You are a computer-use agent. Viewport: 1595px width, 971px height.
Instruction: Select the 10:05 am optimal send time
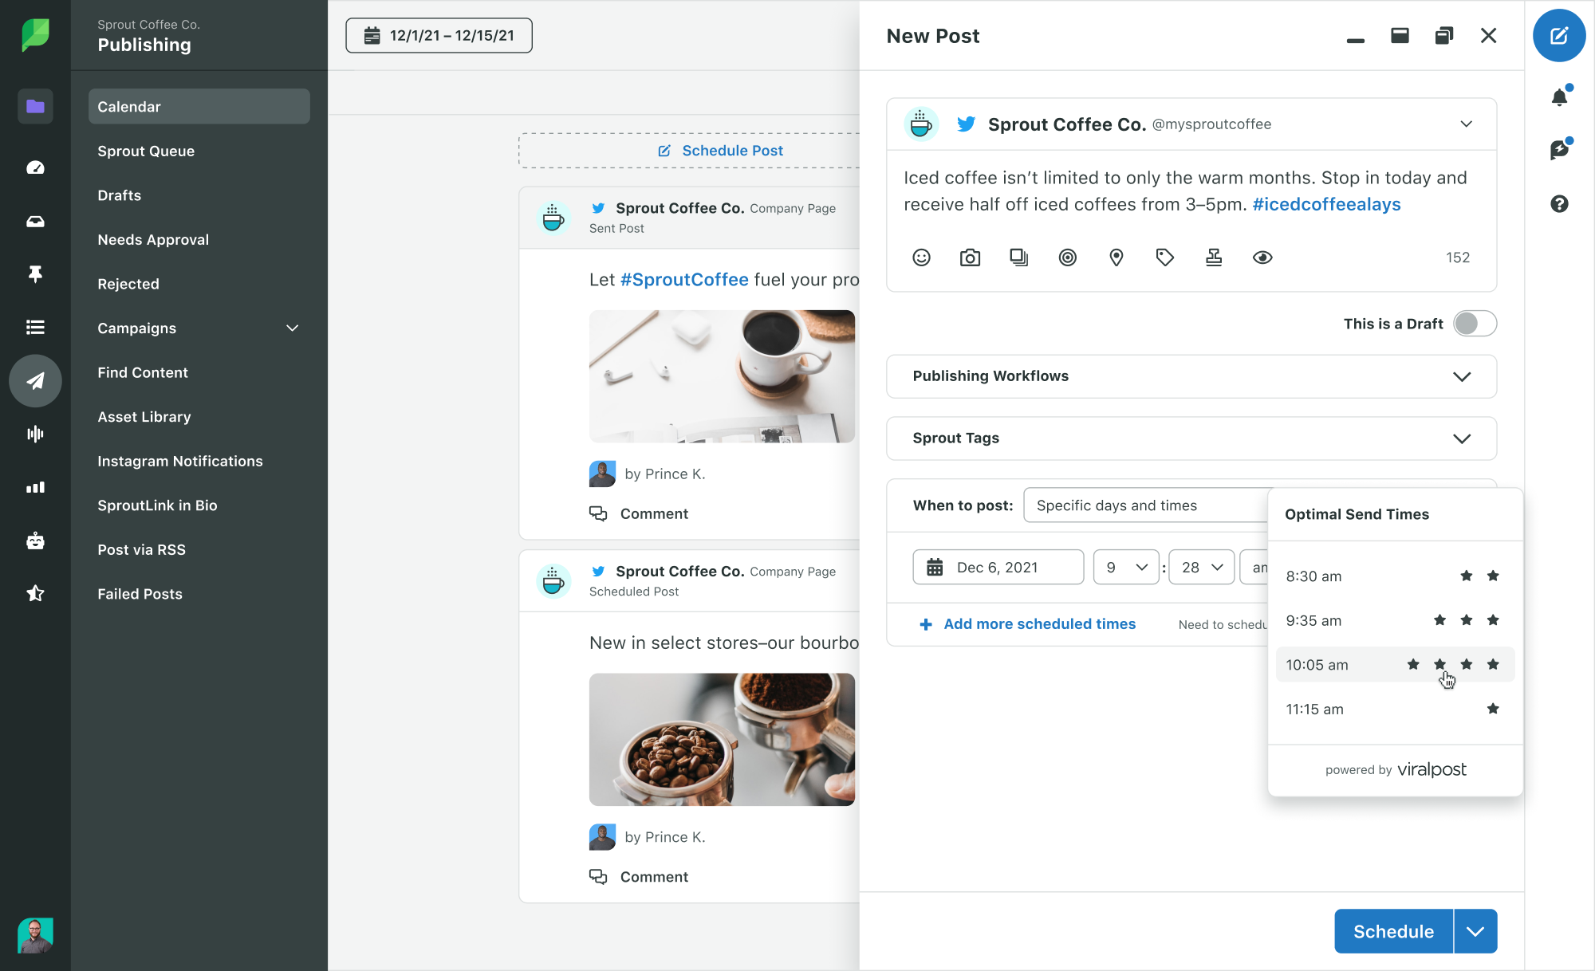point(1393,663)
